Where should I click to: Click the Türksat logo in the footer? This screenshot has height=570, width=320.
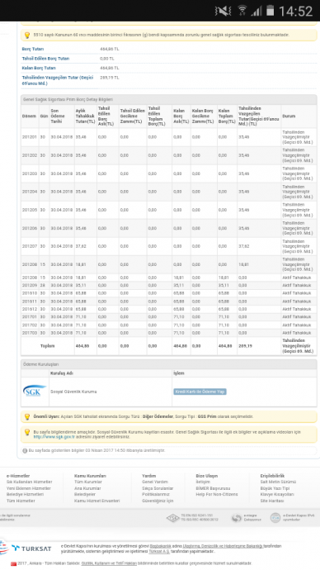[x=31, y=549]
